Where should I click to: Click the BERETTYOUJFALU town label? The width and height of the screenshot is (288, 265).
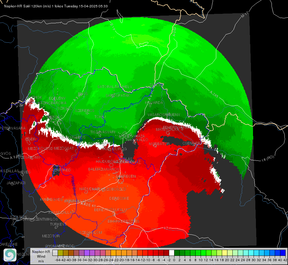110,210
